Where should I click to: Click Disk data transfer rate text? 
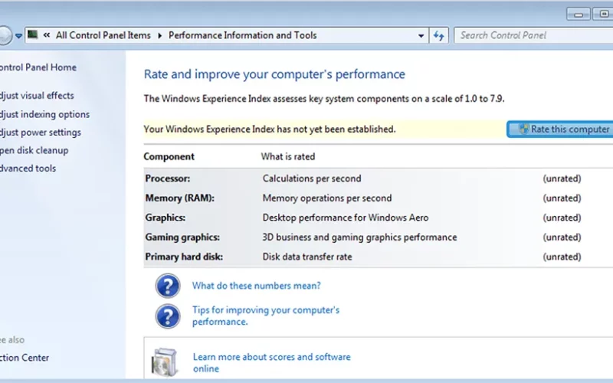pos(307,257)
